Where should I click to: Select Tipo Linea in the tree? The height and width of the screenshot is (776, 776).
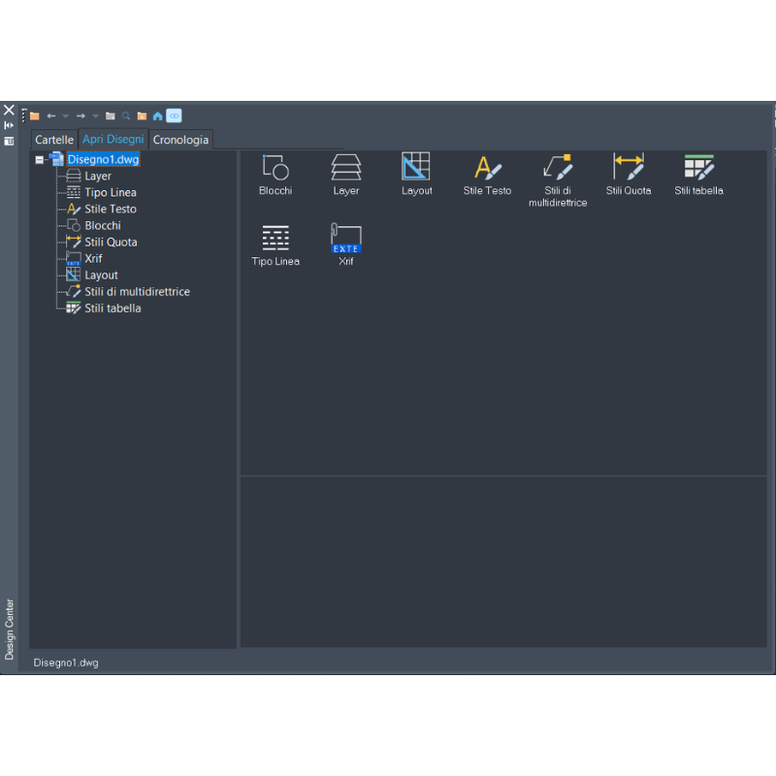pos(111,192)
